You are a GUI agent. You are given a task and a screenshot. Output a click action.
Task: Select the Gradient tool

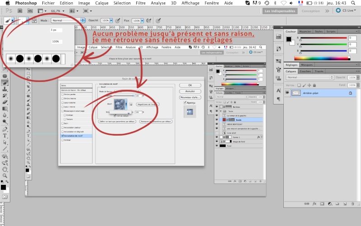tap(5, 108)
